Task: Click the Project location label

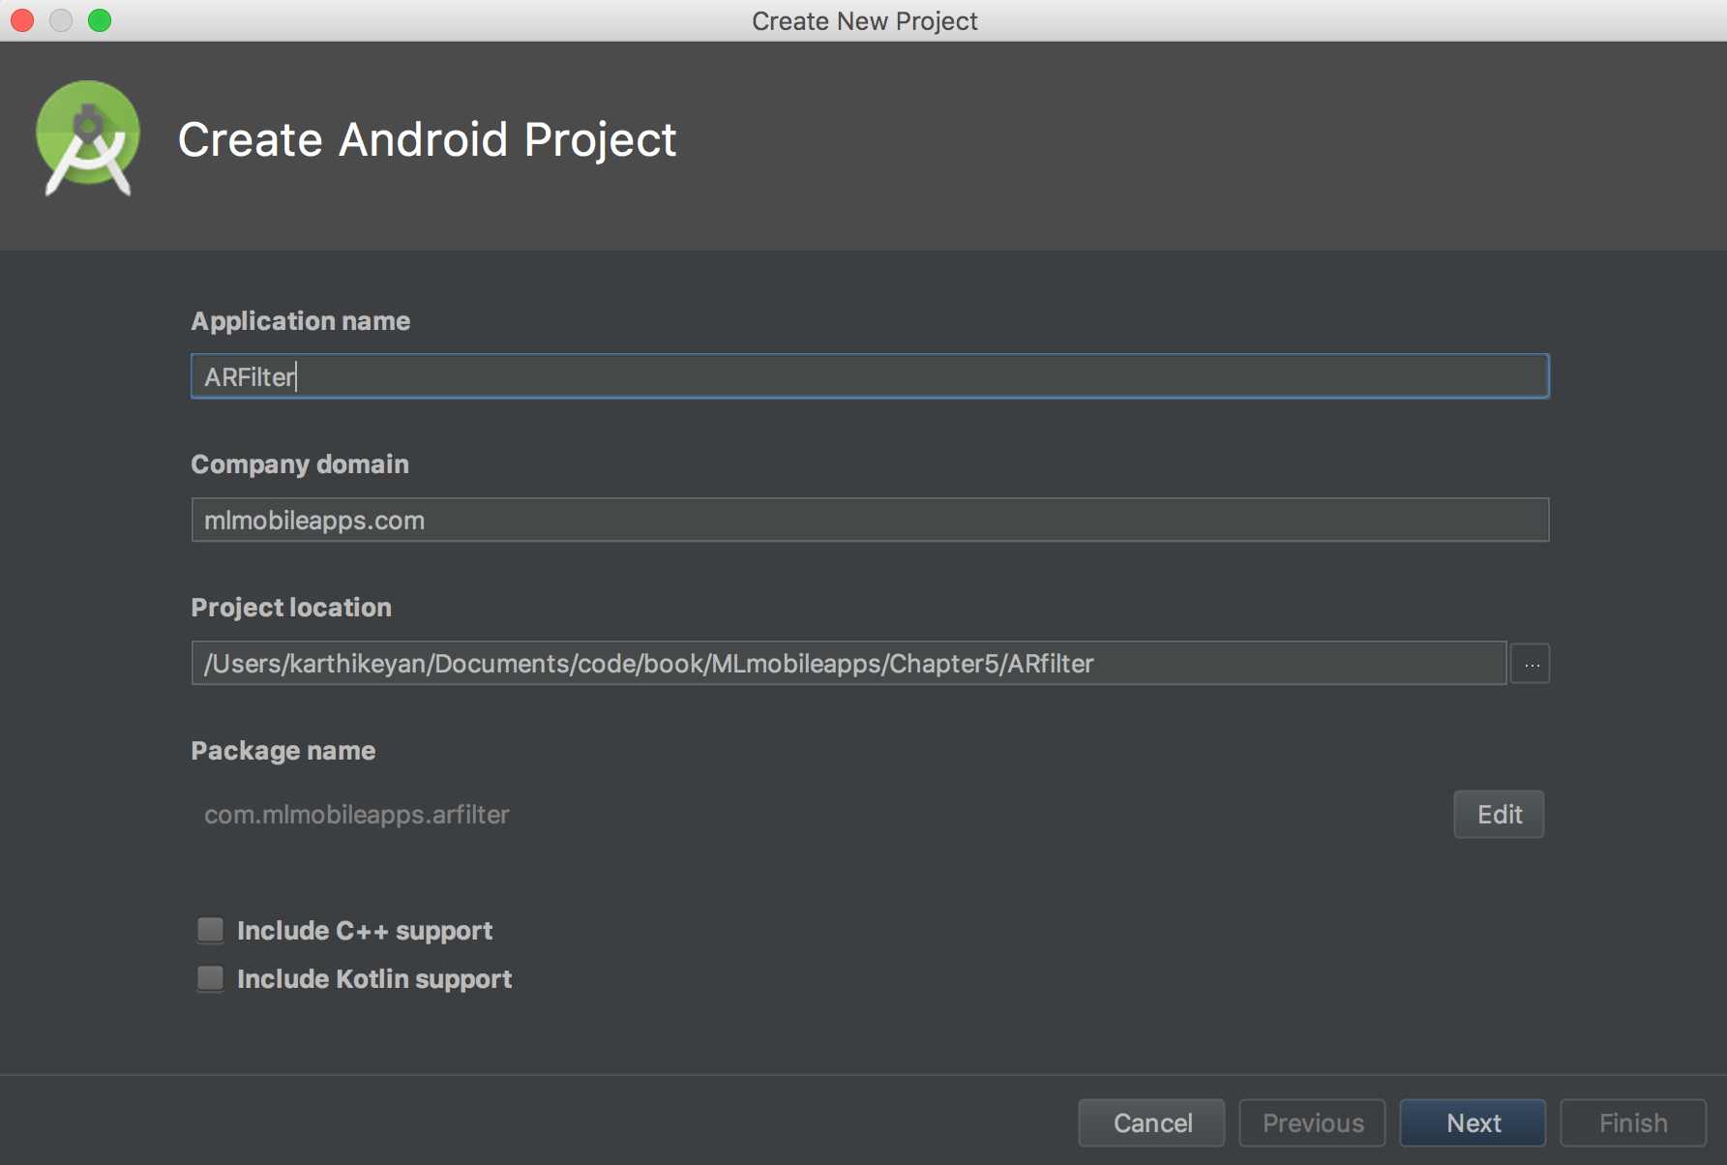Action: [291, 608]
